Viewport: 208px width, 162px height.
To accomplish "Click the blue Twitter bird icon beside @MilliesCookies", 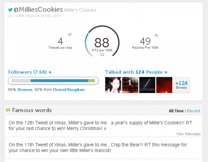I will point(10,10).
